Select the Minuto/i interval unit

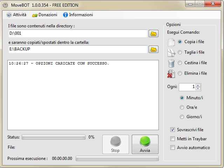click(182, 98)
